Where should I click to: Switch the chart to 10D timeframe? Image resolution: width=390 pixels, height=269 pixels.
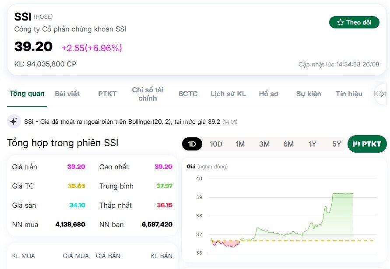pos(216,143)
